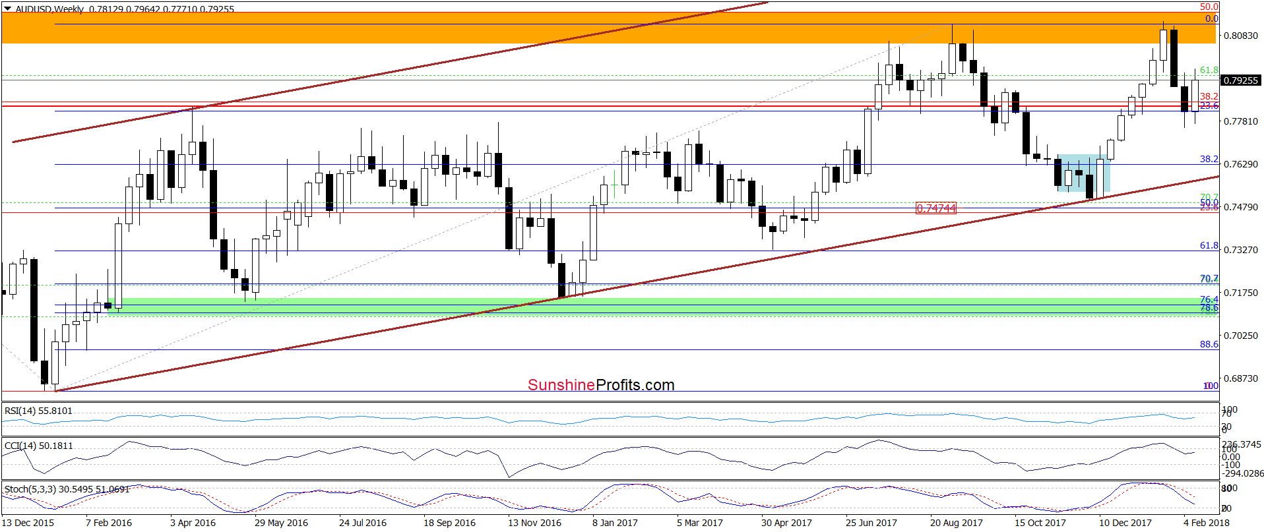Click the 18 Sep 2016 date label

(449, 523)
